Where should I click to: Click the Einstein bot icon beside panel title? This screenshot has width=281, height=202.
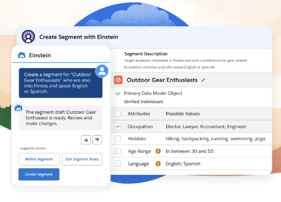[x=22, y=55]
